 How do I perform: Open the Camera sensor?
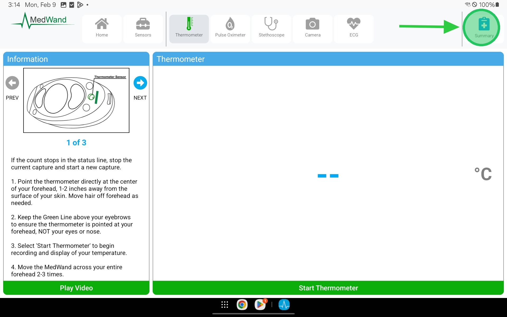312,28
